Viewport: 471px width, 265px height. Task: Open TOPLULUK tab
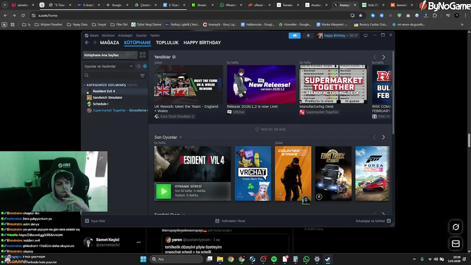pyautogui.click(x=167, y=43)
